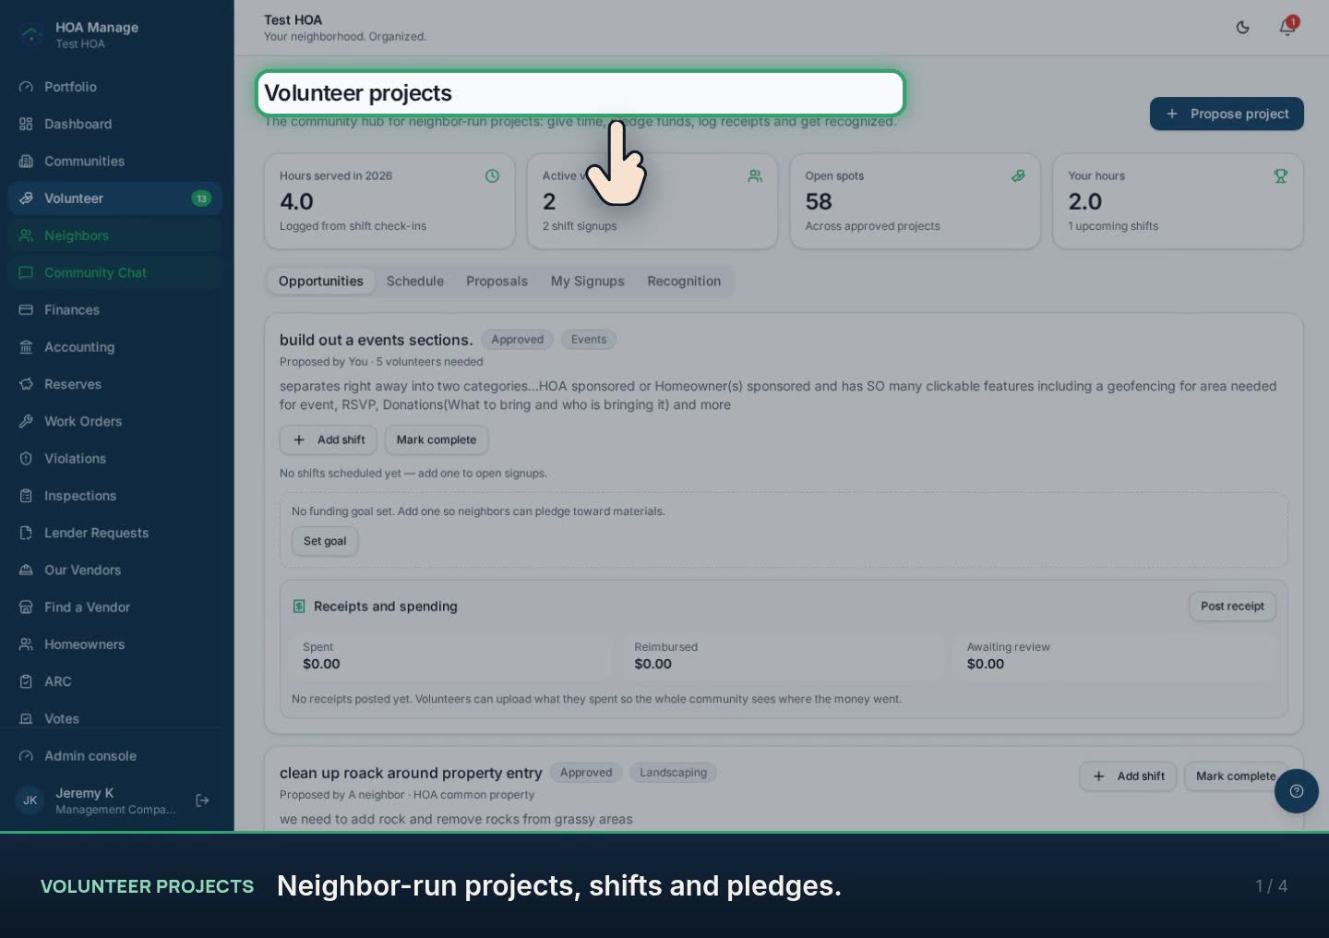This screenshot has width=1329, height=938.
Task: Add shift to events sections project
Action: point(329,439)
